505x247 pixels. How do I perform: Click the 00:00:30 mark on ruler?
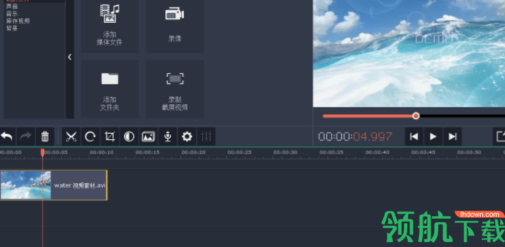pos(286,152)
